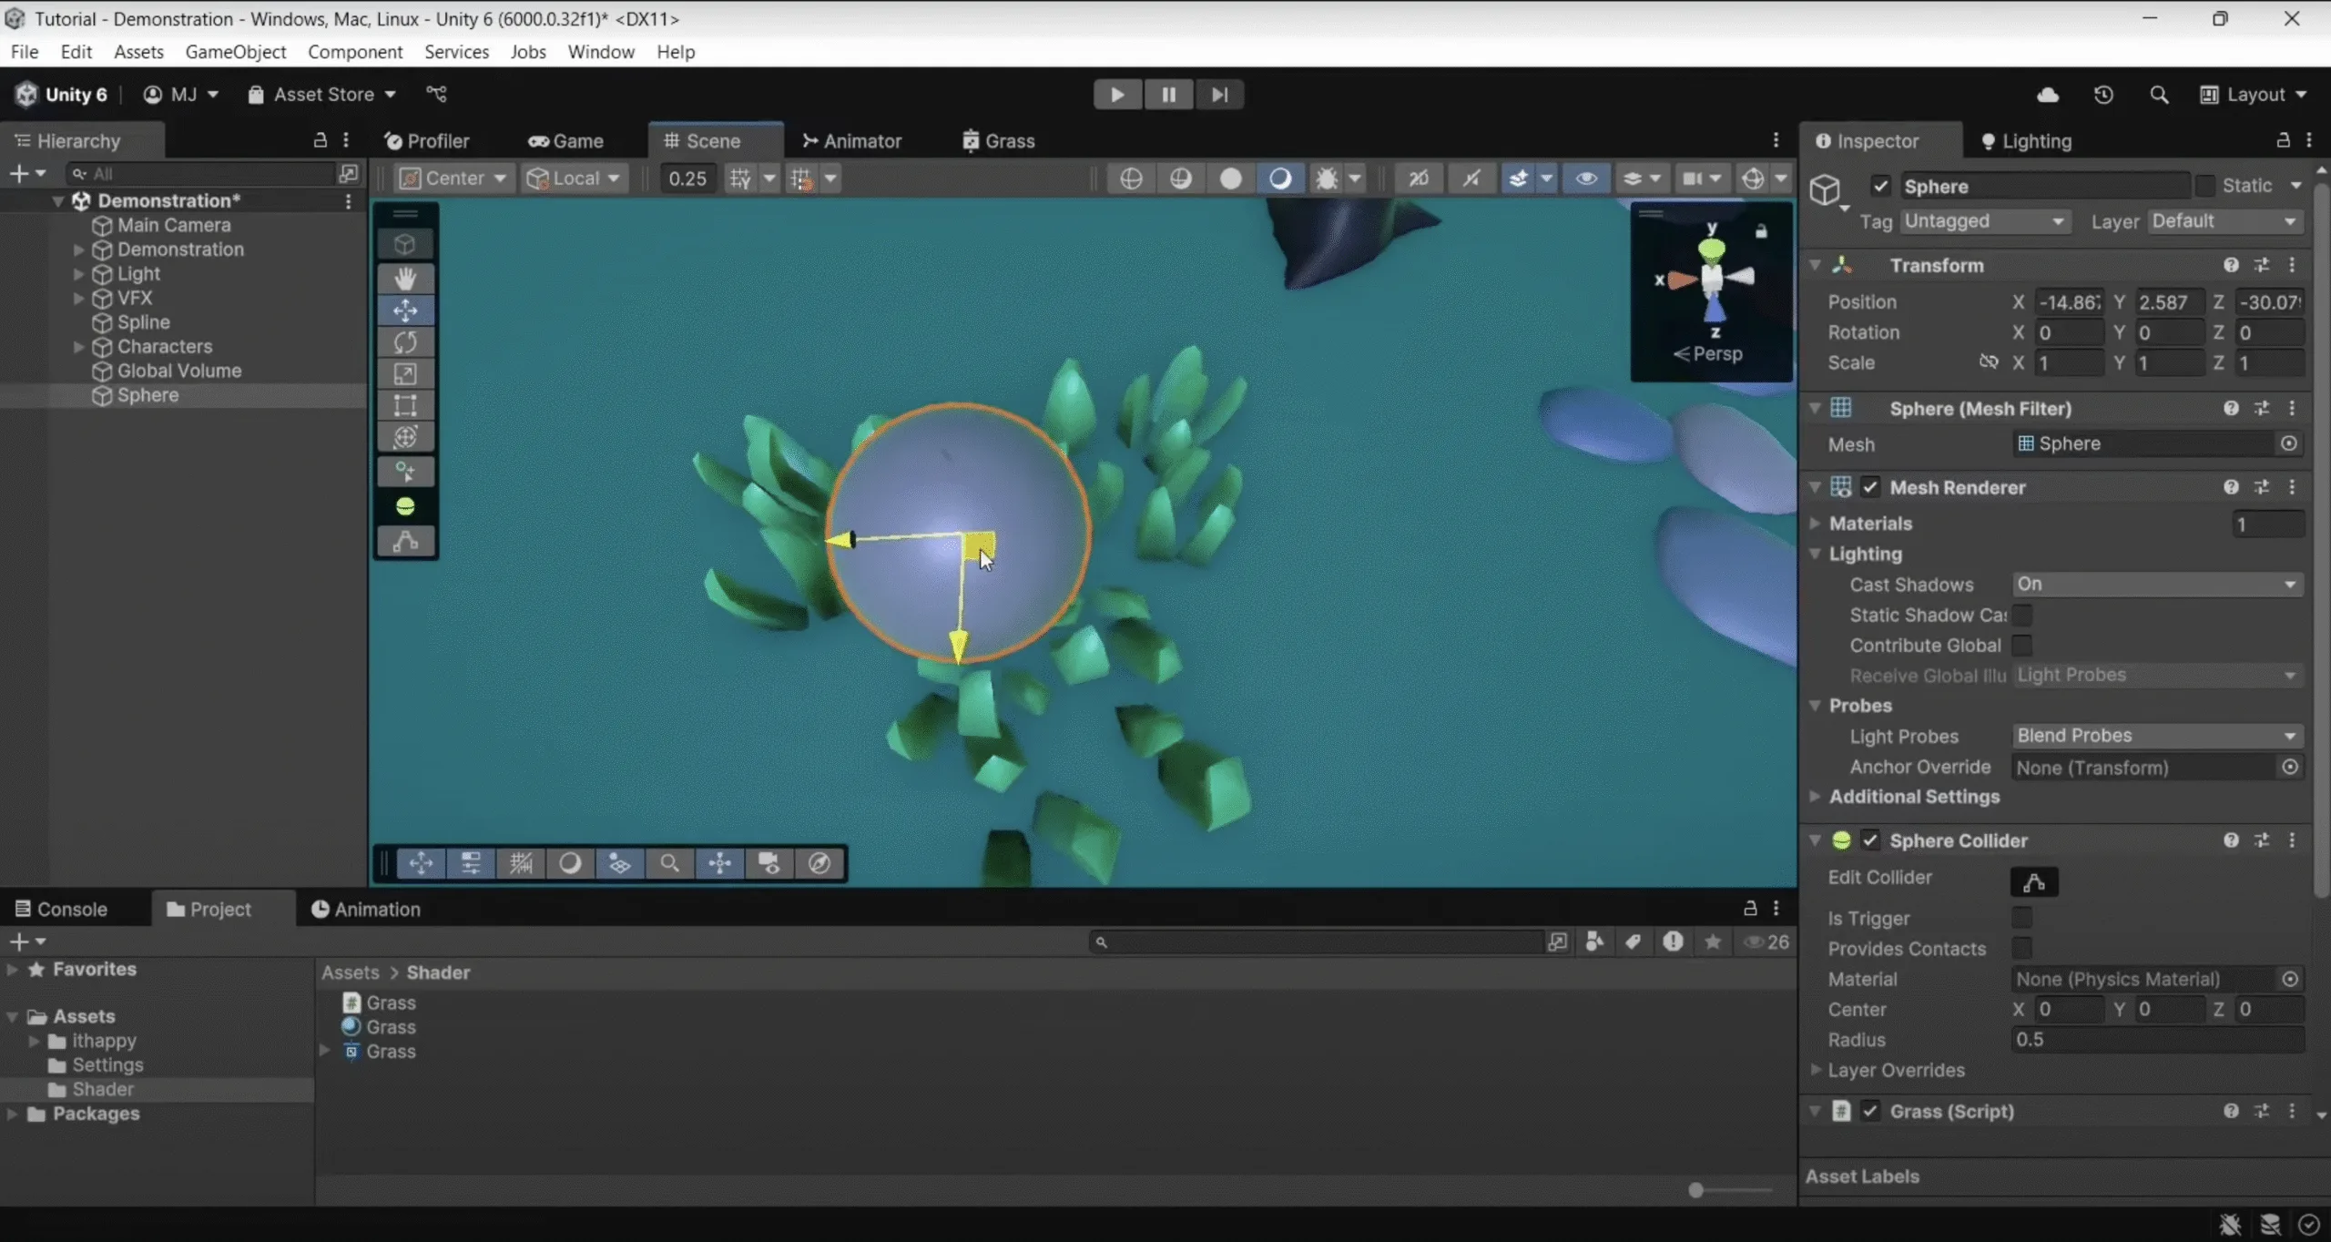Open the Undo History icon
The width and height of the screenshot is (2331, 1242).
pos(2103,95)
